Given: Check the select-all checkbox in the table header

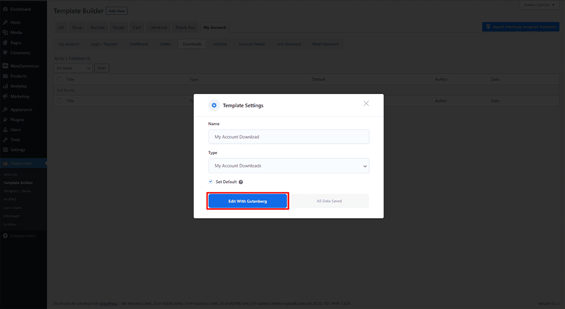Looking at the screenshot, I should [x=59, y=80].
